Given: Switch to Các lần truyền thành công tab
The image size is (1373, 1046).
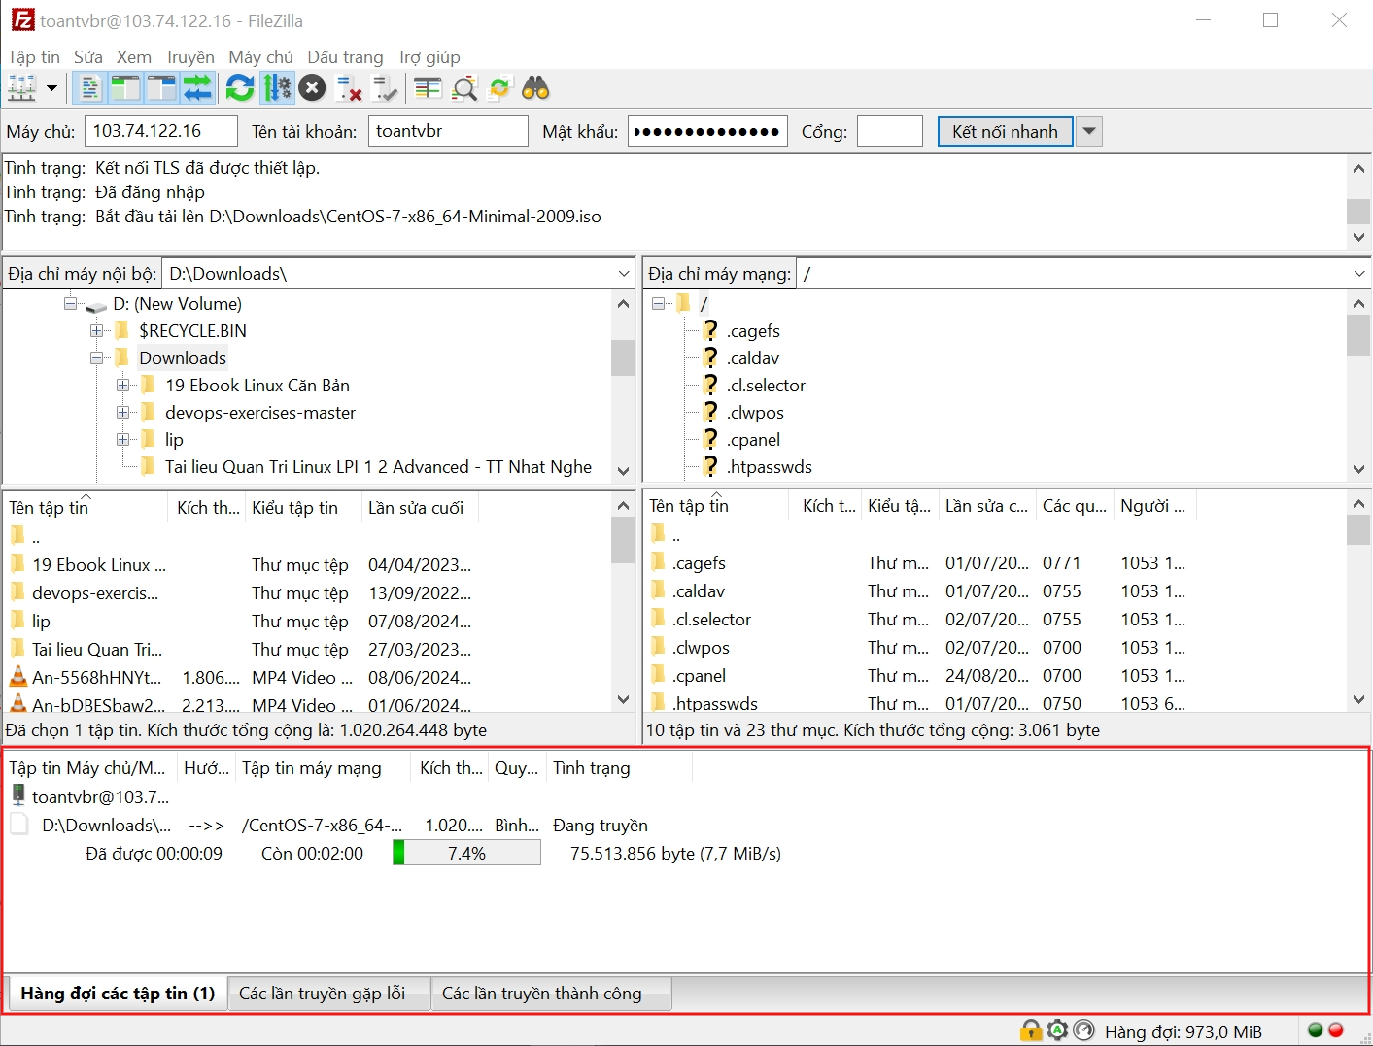Looking at the screenshot, I should tap(550, 994).
